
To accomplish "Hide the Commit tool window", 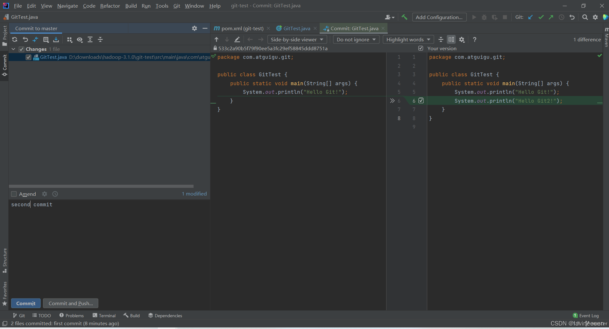I will (205, 28).
